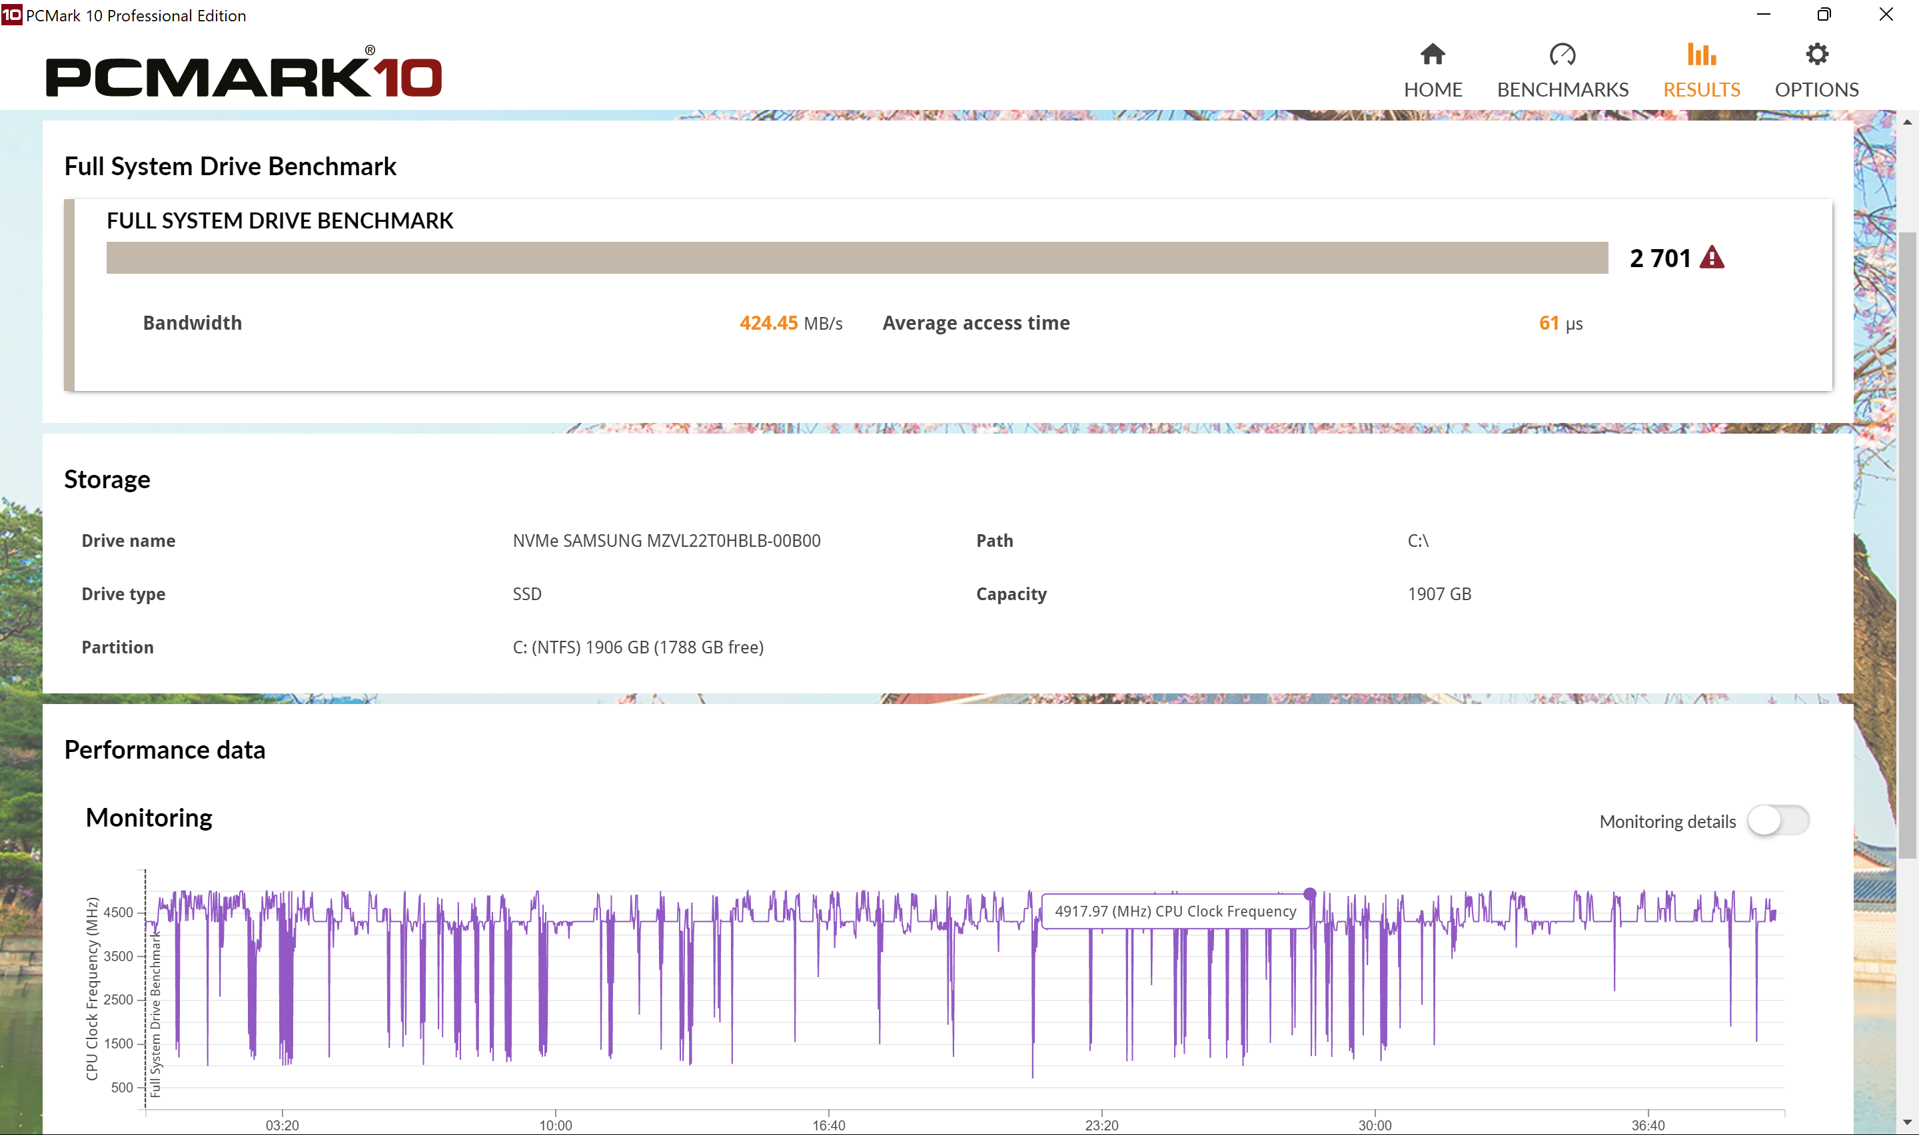1919x1135 pixels.
Task: Click the OPTIONS text label
Action: pyautogui.click(x=1816, y=89)
